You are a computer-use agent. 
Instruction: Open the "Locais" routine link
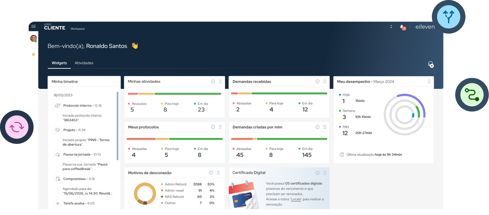pyautogui.click(x=296, y=199)
